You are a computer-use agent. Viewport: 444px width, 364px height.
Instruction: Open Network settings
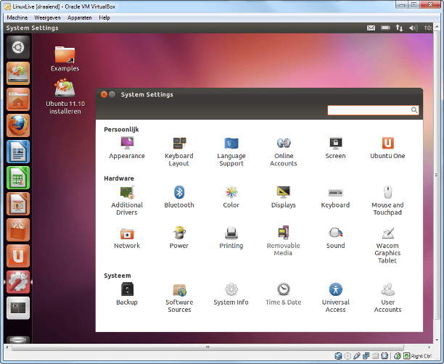point(127,238)
